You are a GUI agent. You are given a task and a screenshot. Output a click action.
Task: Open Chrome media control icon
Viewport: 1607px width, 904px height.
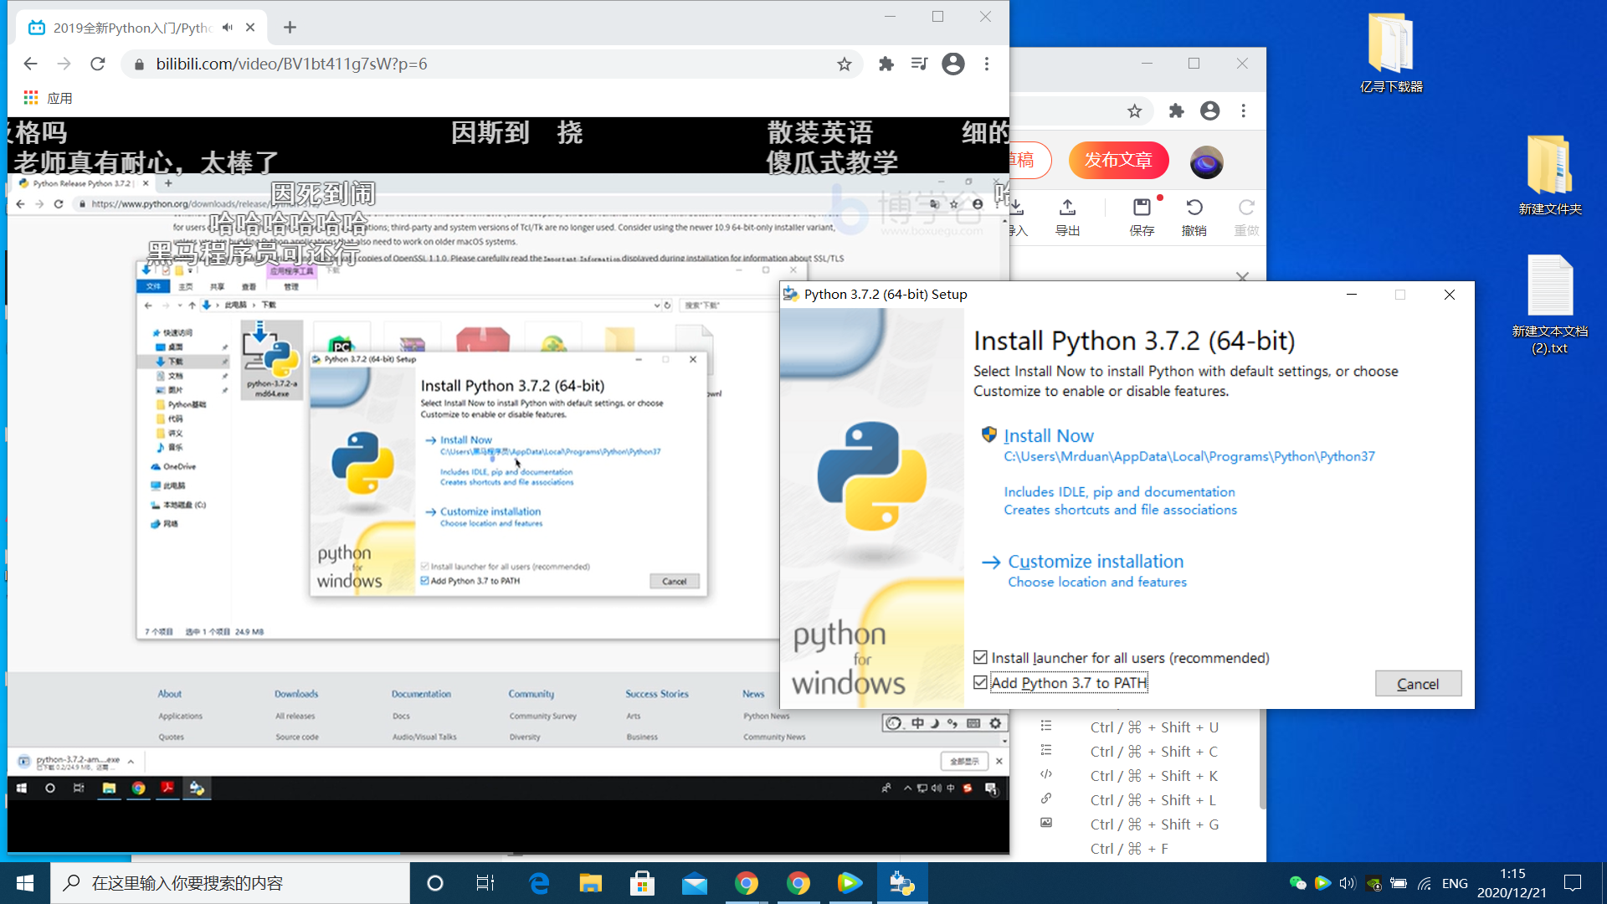919,64
